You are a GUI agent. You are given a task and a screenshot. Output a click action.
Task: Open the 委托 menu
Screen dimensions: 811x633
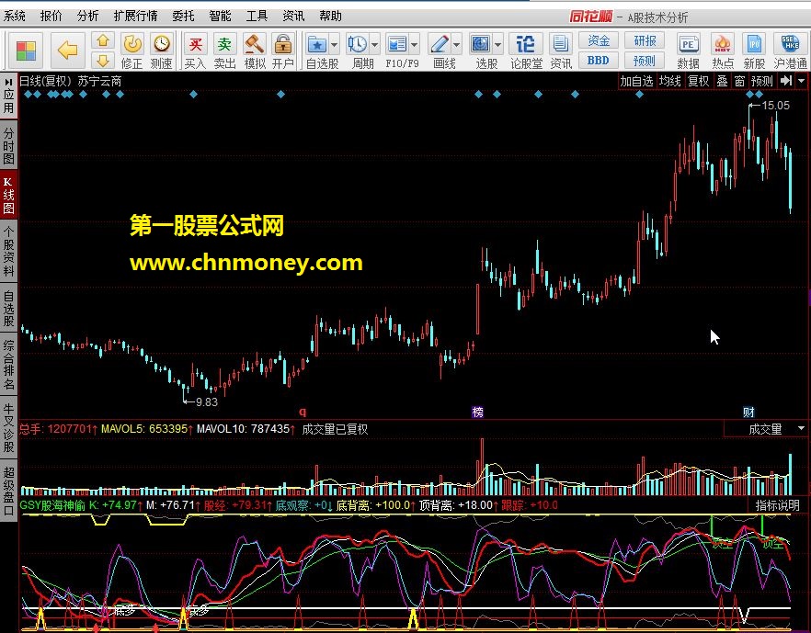click(x=183, y=16)
